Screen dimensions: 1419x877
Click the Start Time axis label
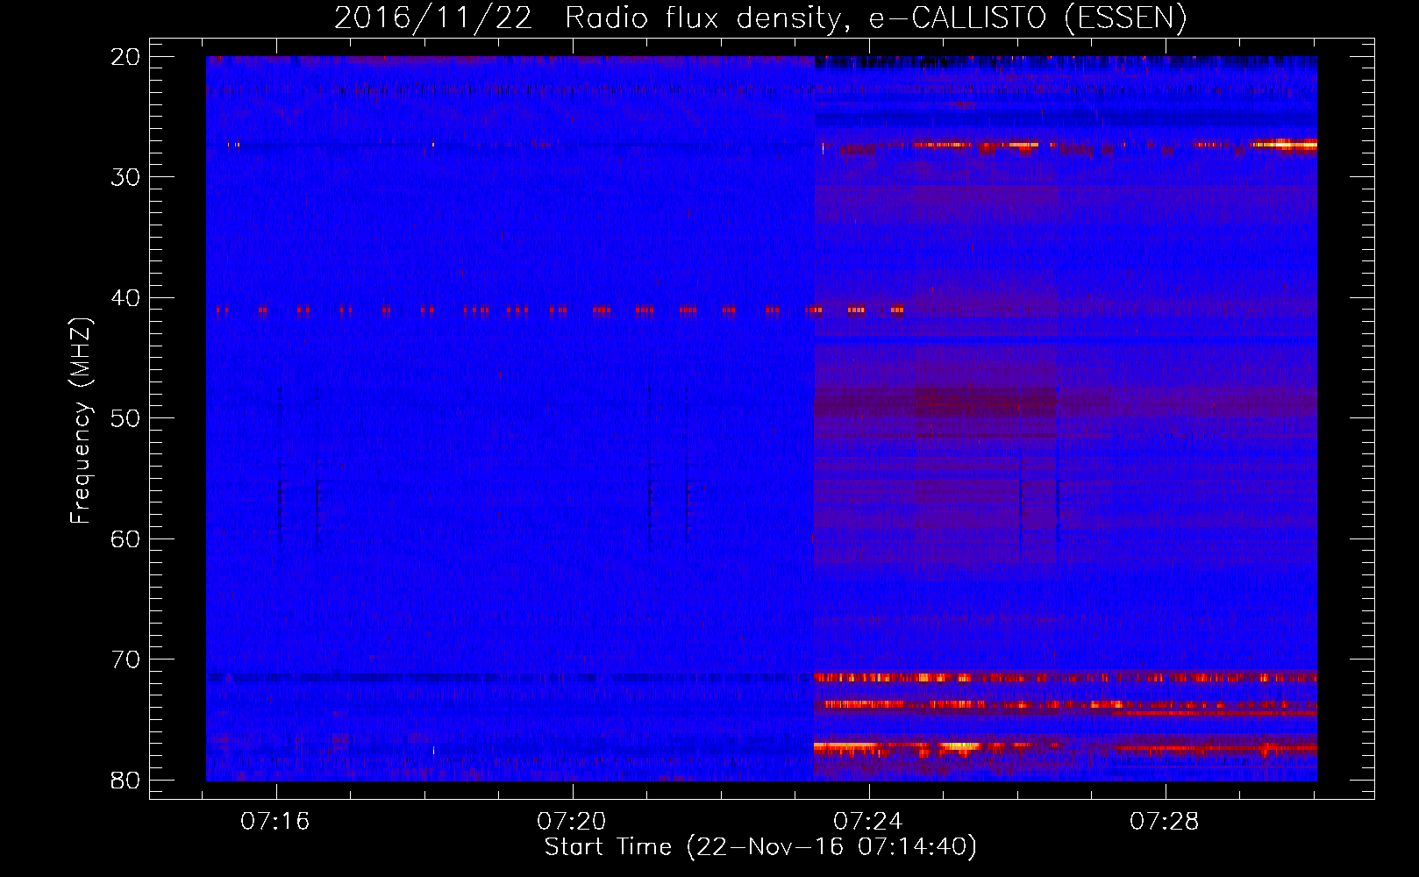click(x=760, y=847)
